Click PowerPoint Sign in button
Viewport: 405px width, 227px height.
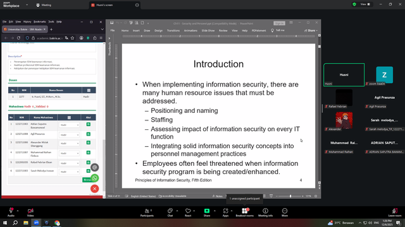click(x=279, y=23)
